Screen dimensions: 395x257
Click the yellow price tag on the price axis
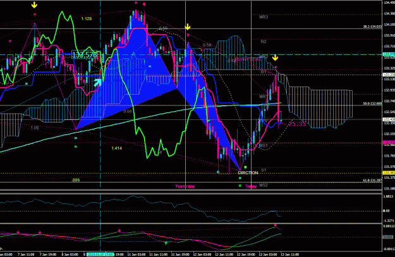pos(389,173)
